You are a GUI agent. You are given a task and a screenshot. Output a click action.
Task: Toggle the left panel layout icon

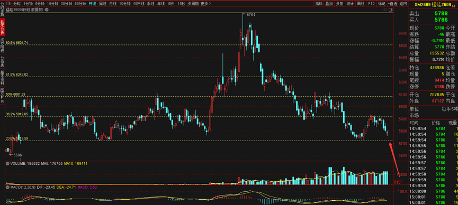click(8, 4)
